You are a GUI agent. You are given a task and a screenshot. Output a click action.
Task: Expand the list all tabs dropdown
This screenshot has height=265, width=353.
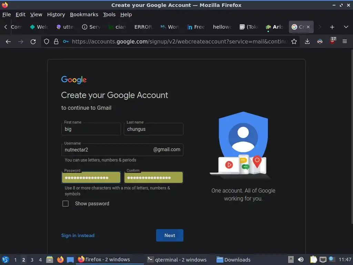click(x=346, y=27)
